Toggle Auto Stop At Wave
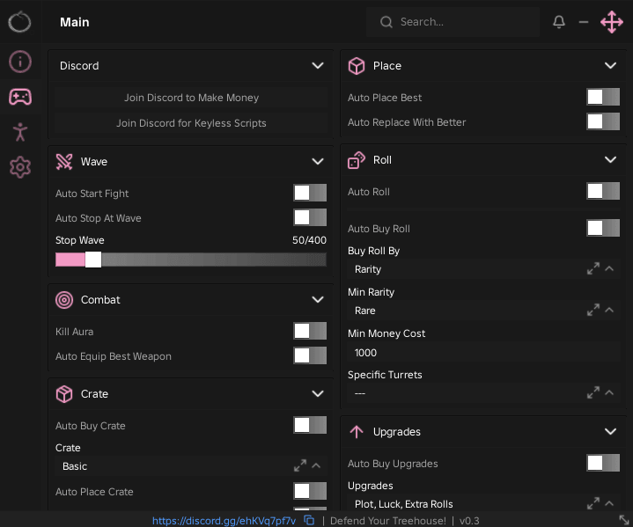Viewport: 633px width, 527px height. tap(310, 217)
